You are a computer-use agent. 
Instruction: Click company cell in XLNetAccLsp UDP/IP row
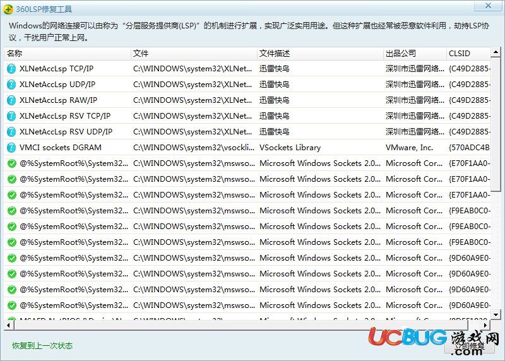point(415,85)
